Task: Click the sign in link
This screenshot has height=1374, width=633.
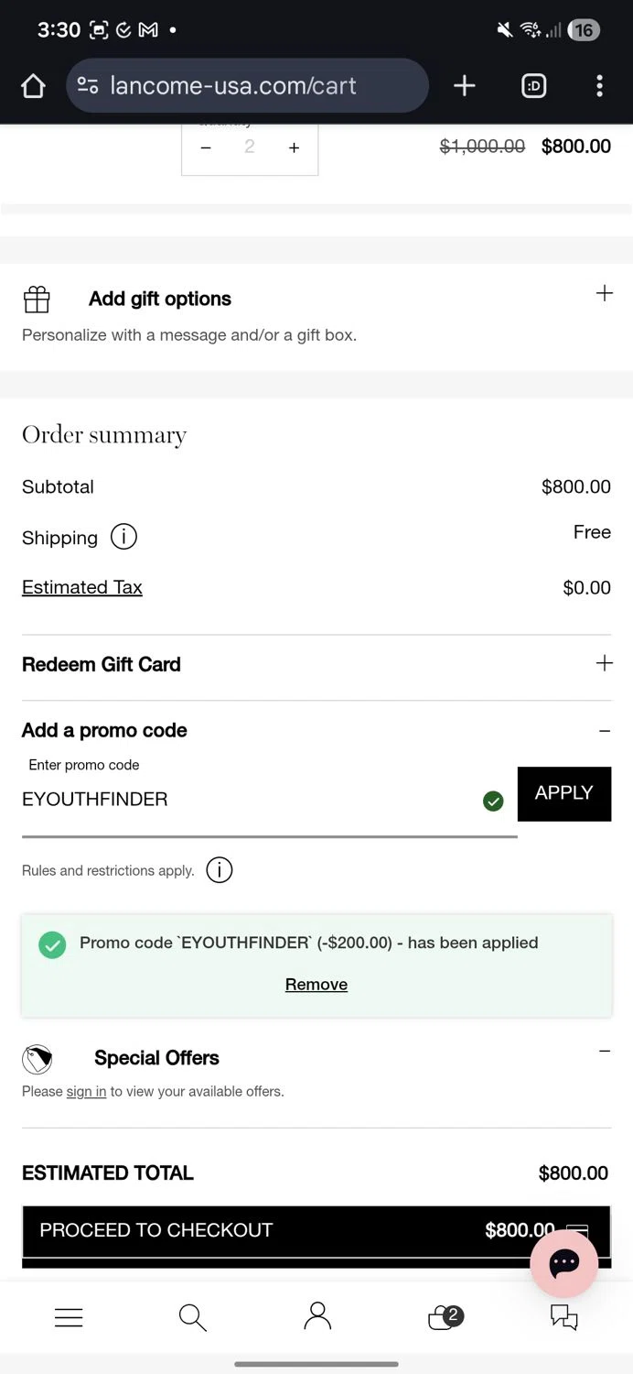Action: coord(86,1092)
